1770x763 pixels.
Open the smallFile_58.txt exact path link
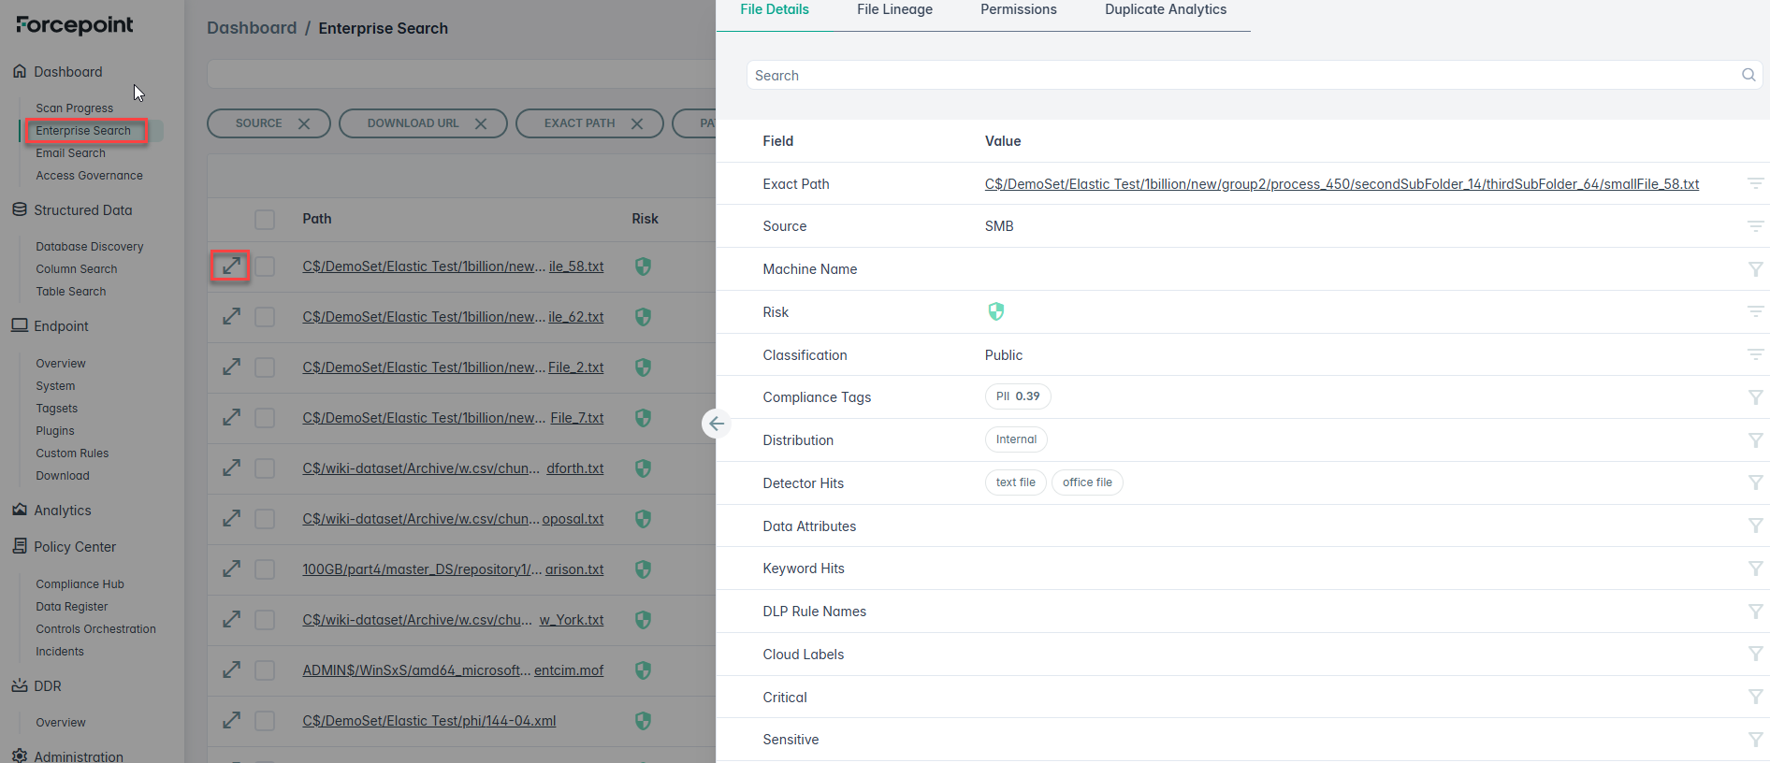pos(1341,184)
